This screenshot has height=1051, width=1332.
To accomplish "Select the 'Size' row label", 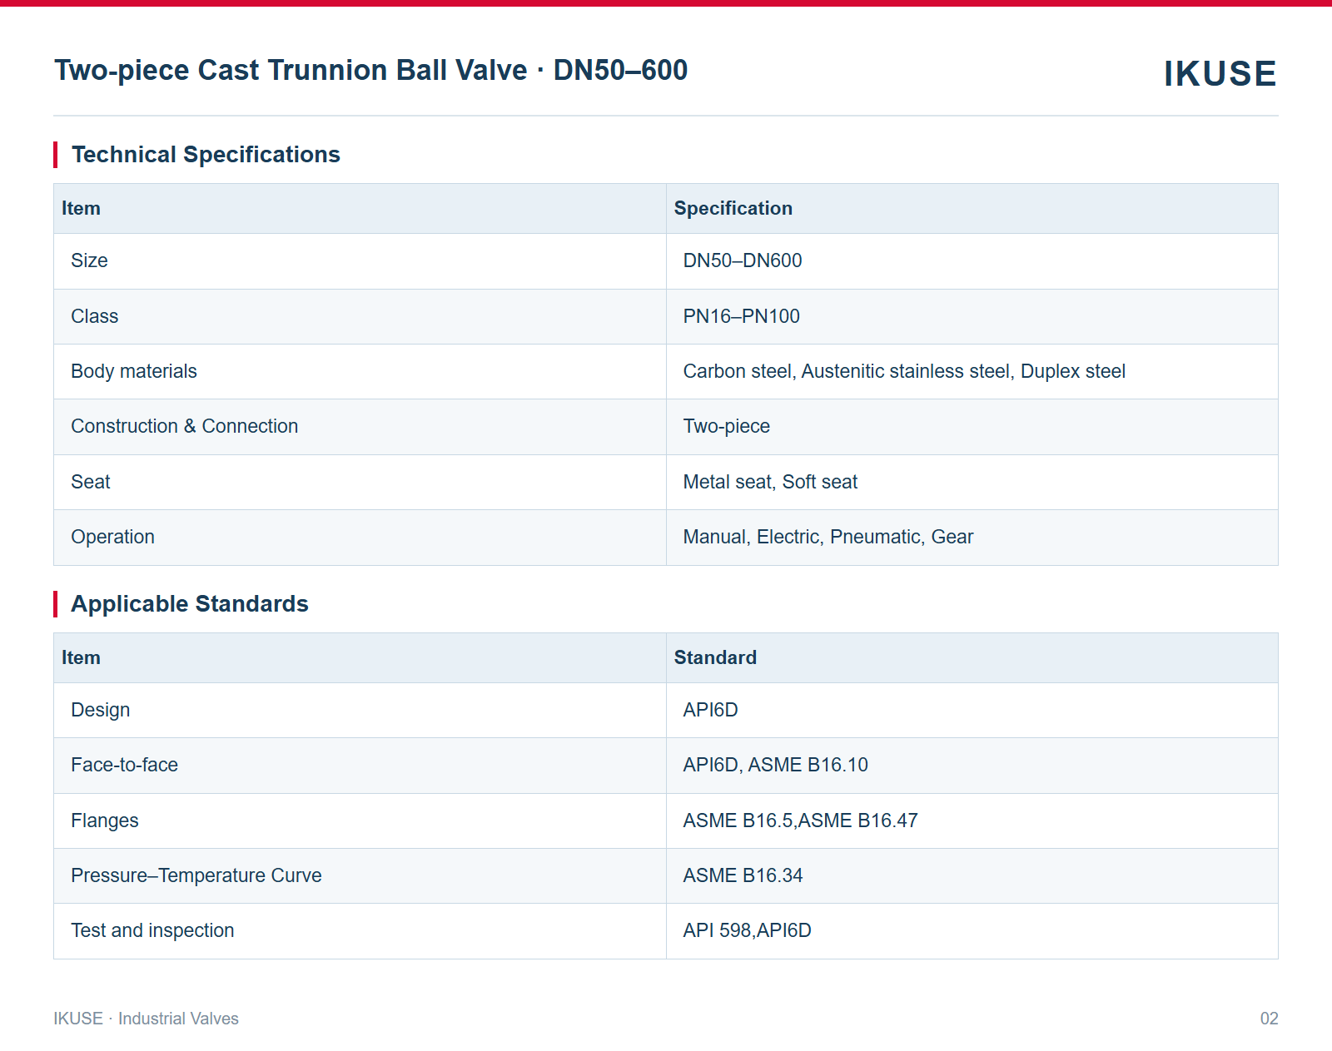I will 89,261.
